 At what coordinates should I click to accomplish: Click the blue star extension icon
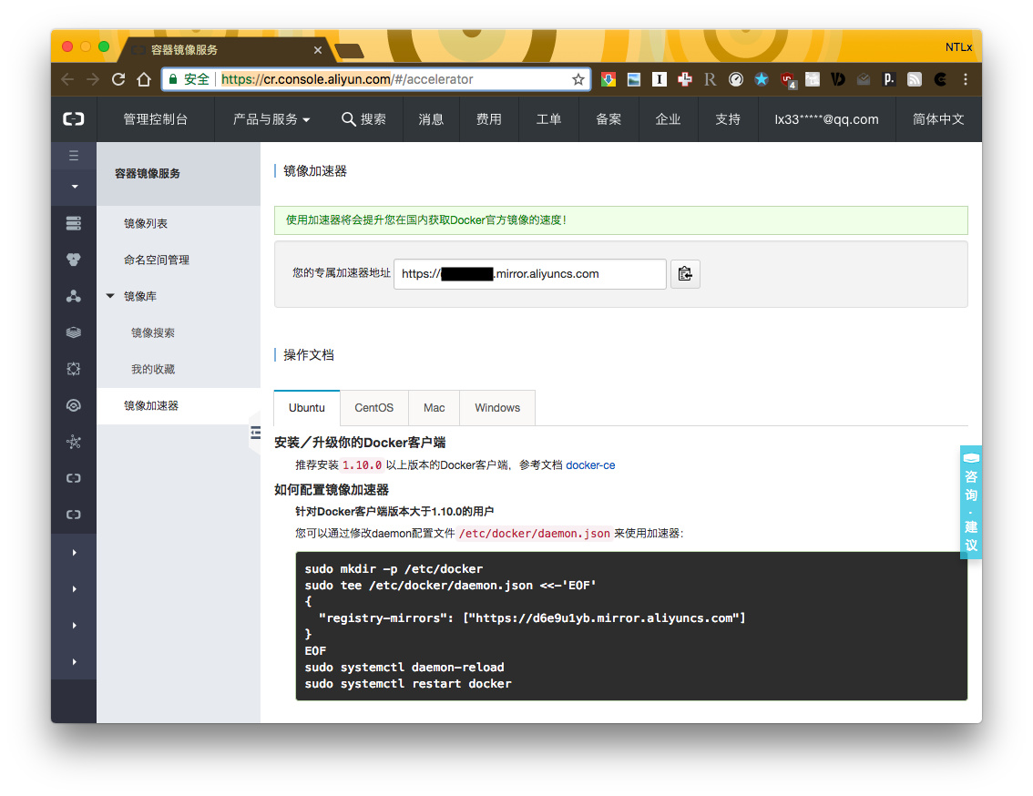pos(761,79)
